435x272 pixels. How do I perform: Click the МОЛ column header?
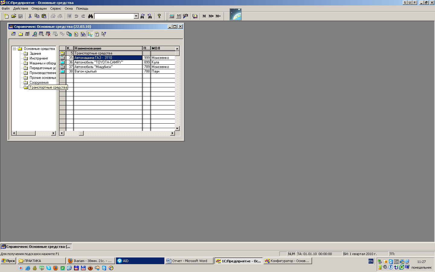tap(163, 48)
